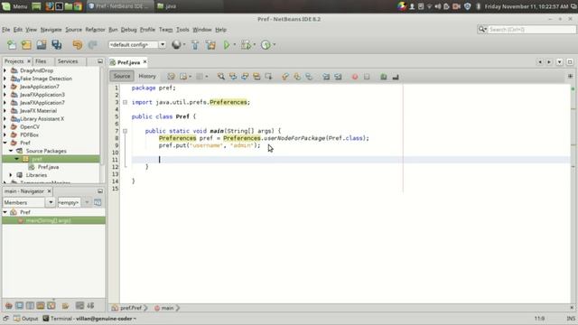Viewport: 578px width, 325px height.
Task: Click the New Project toolbar icon
Action: pyautogui.click(x=26, y=45)
